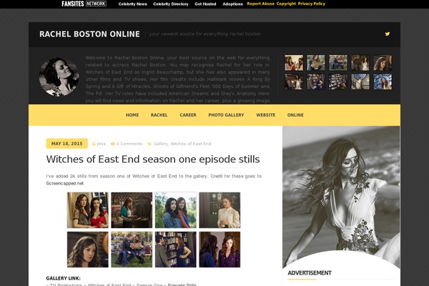Image resolution: width=429 pixels, height=286 pixels.
Task: Click the comment bubble icon beside 0 Comments
Action: point(112,144)
